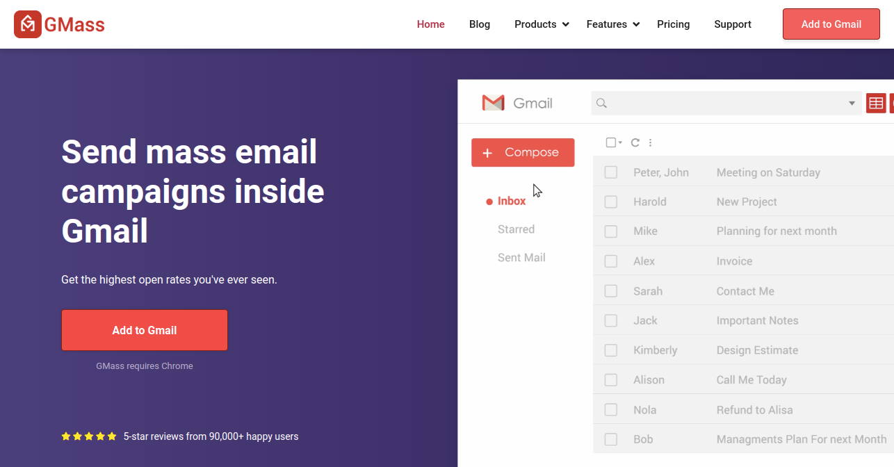The height and width of the screenshot is (467, 894).
Task: Open the Contact Me email
Action: [745, 291]
